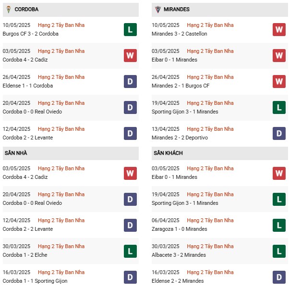Click D badge for Mirandes 2-2 Deportivo
Screen dimensions: 289x289
coord(279,133)
